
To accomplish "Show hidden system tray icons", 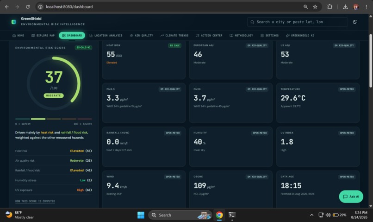I will [311, 215].
